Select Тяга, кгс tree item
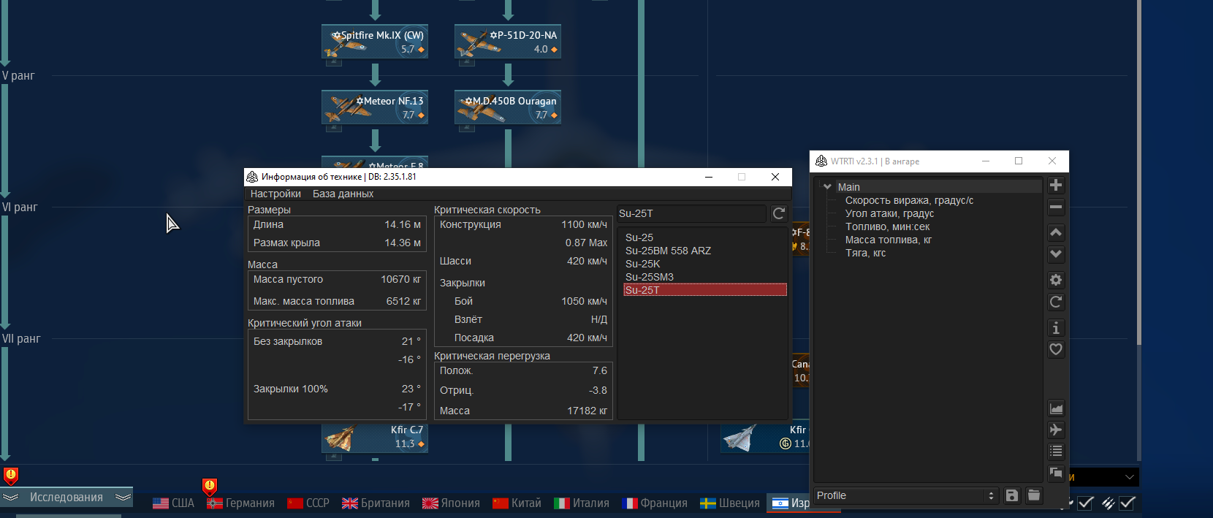Viewport: 1213px width, 518px height. click(x=865, y=253)
